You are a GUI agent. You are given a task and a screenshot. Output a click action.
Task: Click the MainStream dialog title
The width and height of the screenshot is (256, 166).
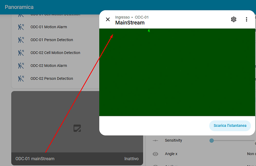click(x=130, y=23)
